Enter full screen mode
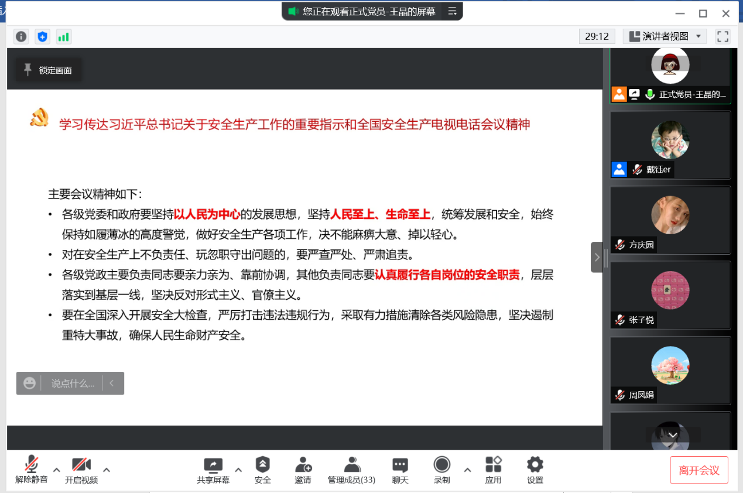 tap(723, 36)
